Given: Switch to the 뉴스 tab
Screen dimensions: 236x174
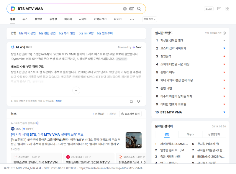Looking at the screenshot, I should [25, 19].
